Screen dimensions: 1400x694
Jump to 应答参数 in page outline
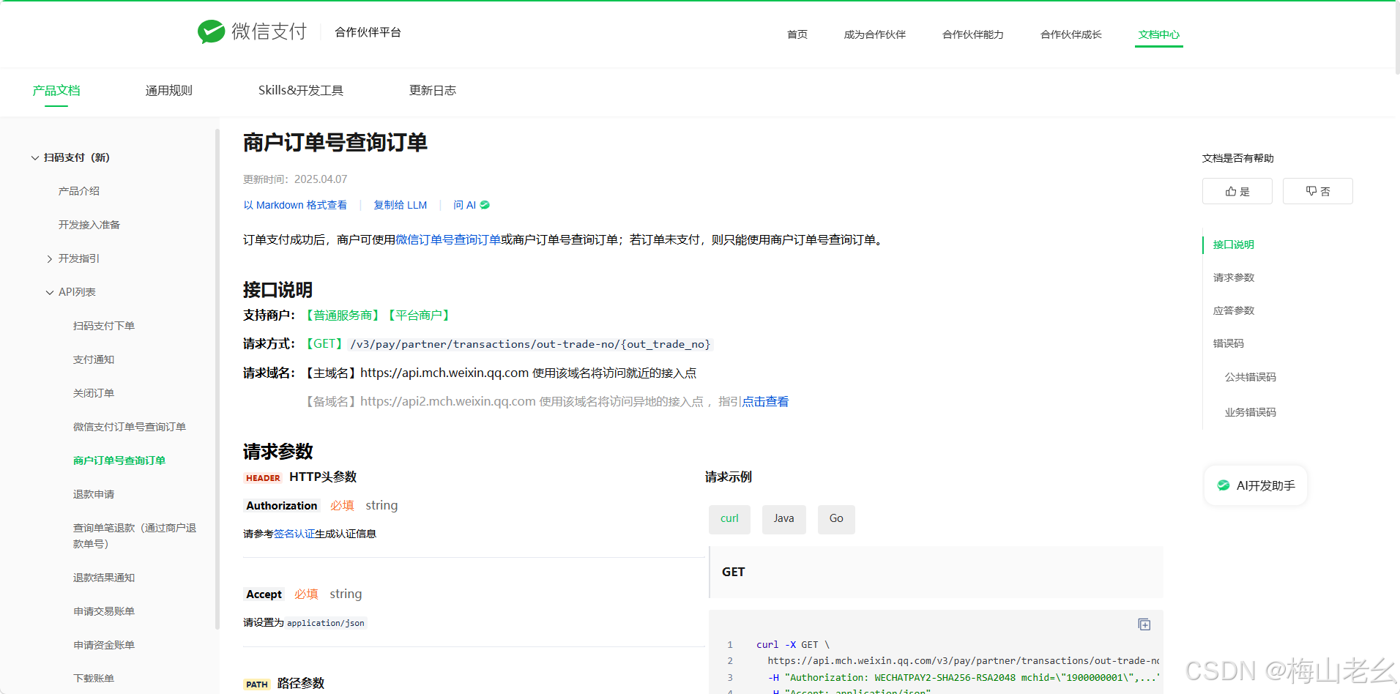point(1233,310)
